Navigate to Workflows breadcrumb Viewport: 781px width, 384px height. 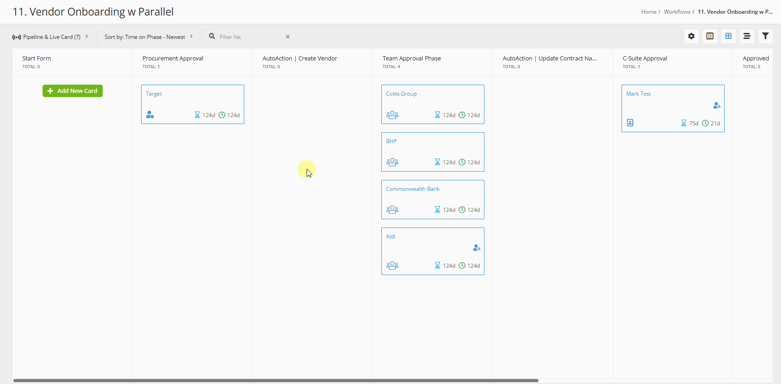pos(676,12)
